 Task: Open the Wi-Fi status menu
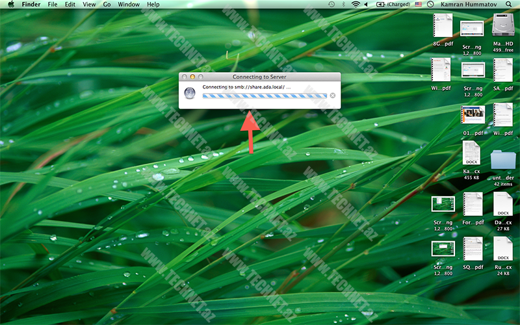(x=356, y=5)
